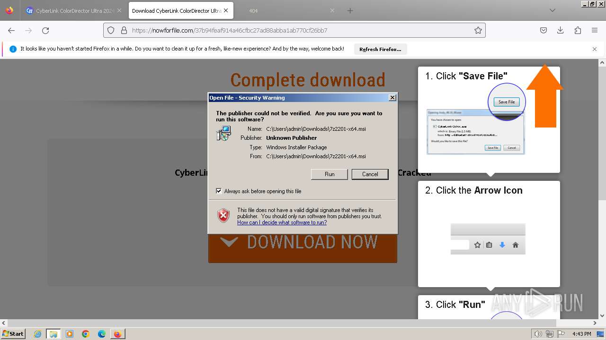Click the volume speaker tray icon
The height and width of the screenshot is (340, 606).
coord(538,334)
